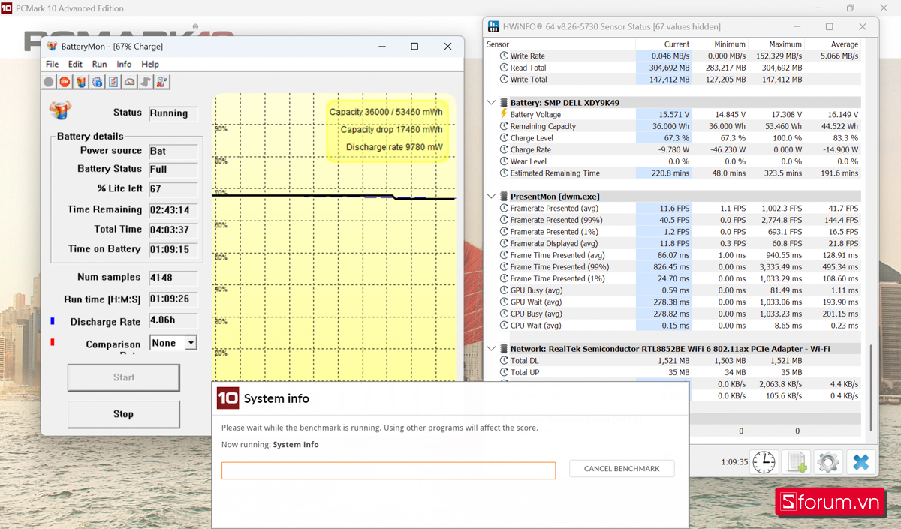Click the Minimum column header in HWiNFO
The height and width of the screenshot is (529, 901).
[x=730, y=44]
